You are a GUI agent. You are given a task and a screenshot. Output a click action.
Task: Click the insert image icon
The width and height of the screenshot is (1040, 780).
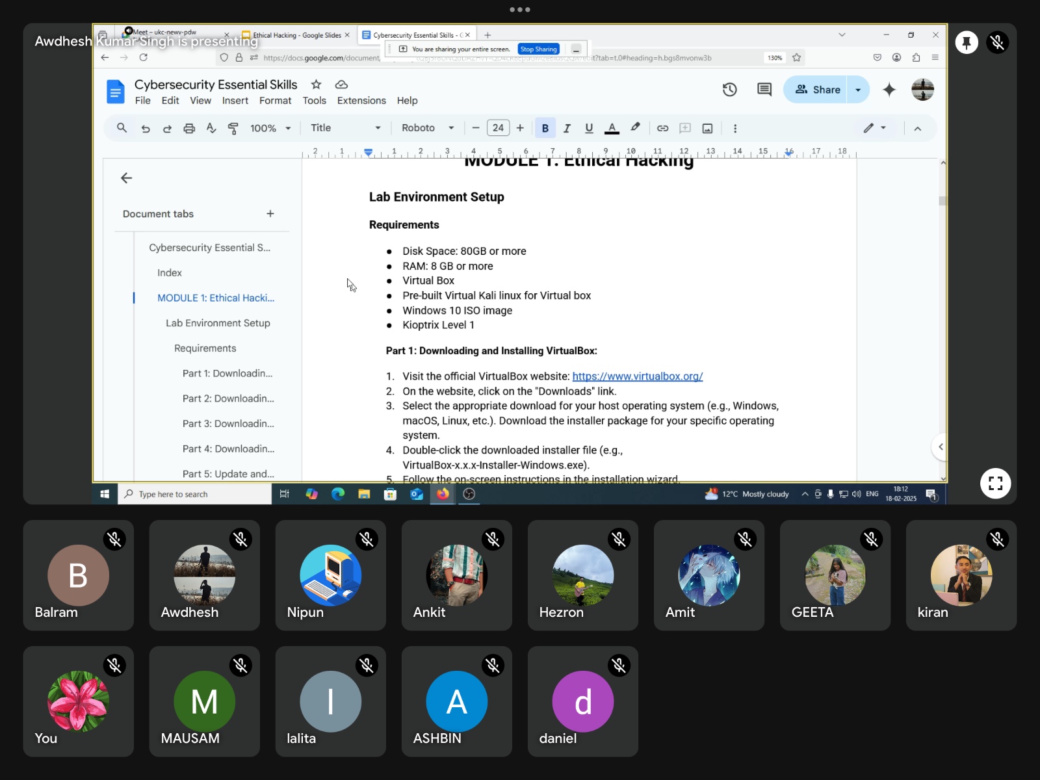(707, 129)
